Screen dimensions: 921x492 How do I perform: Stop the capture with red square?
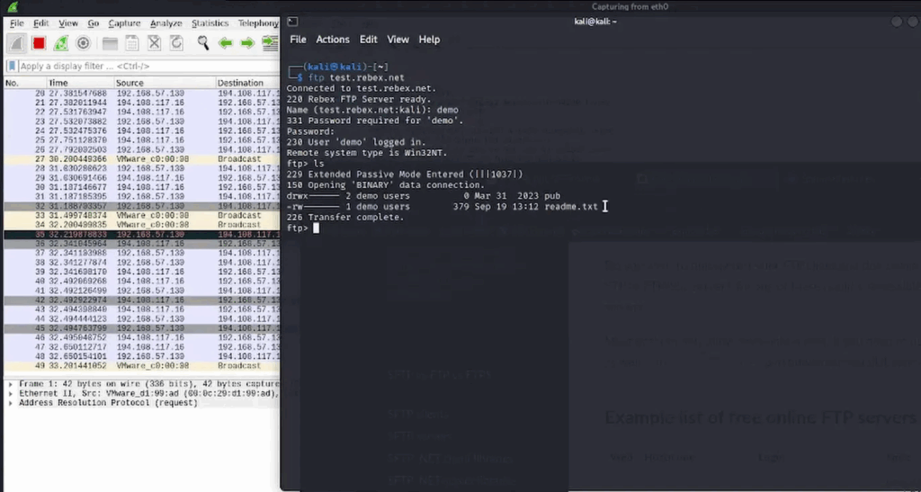coord(39,42)
